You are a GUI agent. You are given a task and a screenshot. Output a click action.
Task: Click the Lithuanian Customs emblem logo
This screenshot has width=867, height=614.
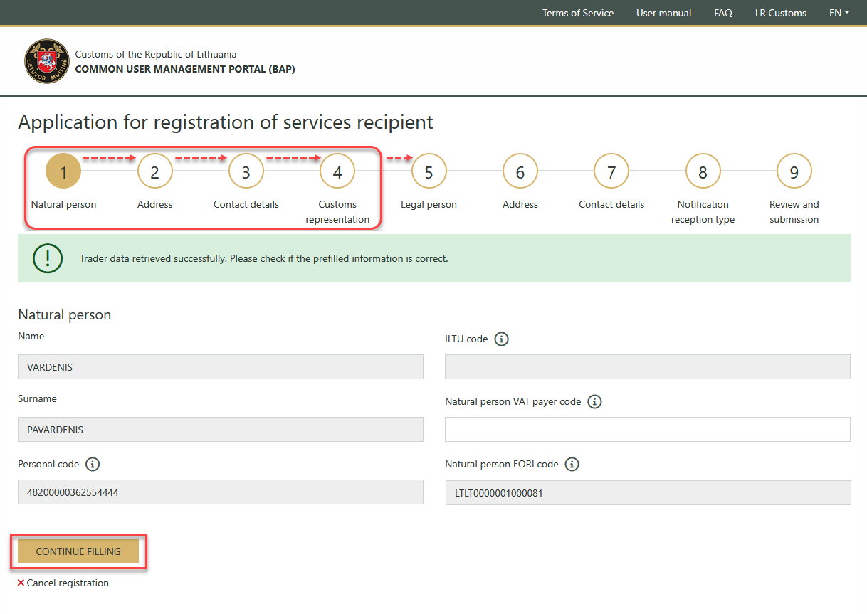click(47, 61)
